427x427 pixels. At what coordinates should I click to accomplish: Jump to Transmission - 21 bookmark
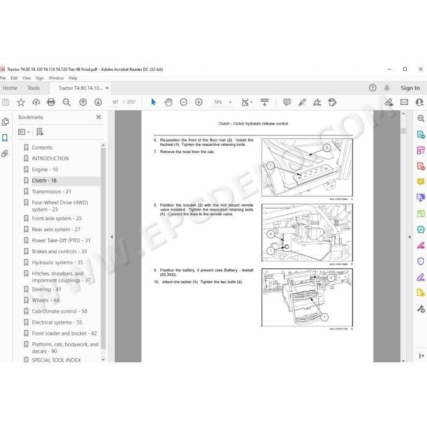point(51,192)
